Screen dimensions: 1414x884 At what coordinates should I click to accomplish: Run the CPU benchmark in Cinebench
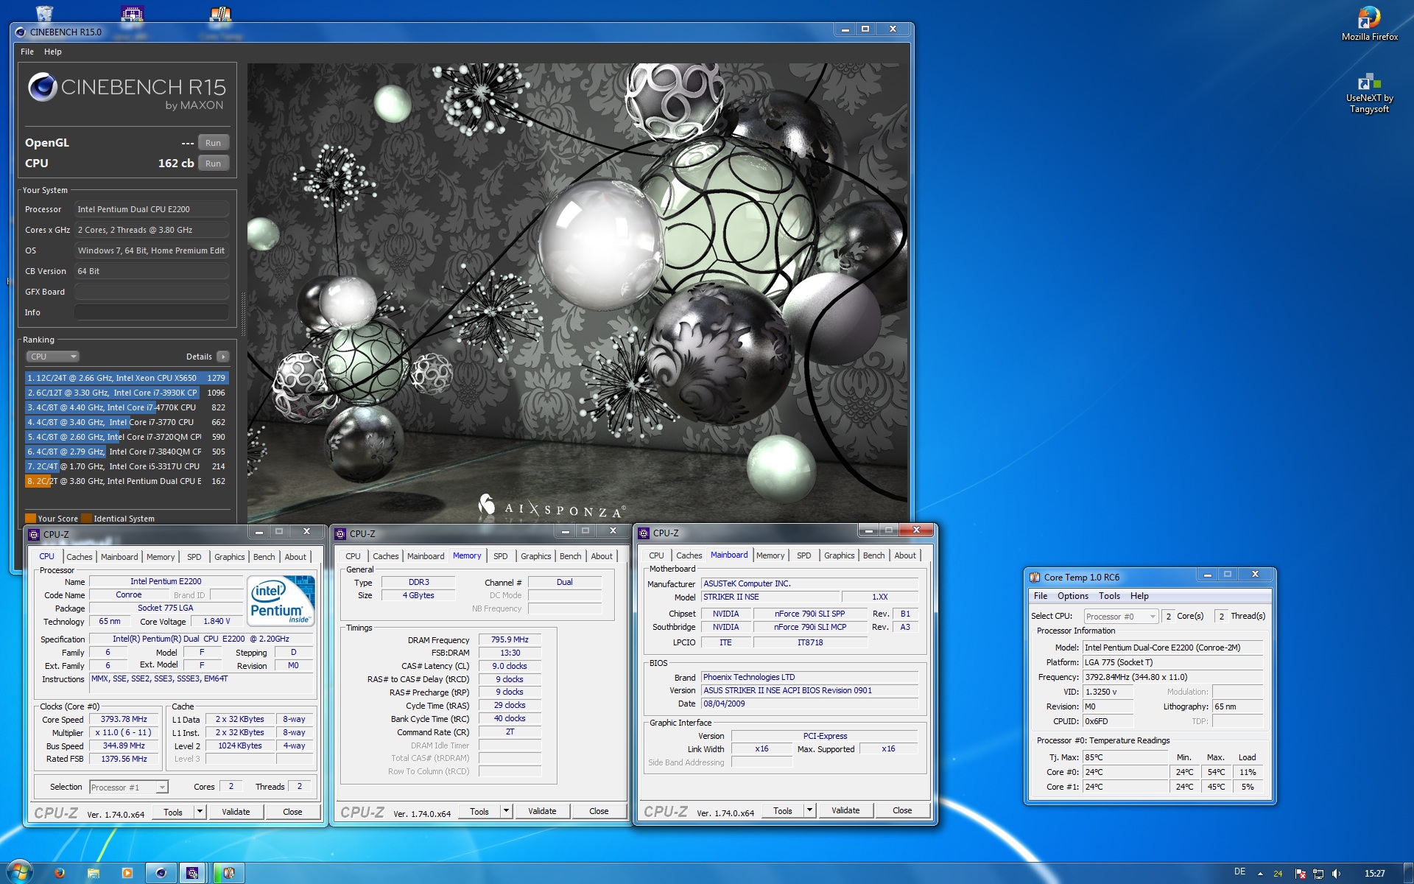pyautogui.click(x=213, y=164)
